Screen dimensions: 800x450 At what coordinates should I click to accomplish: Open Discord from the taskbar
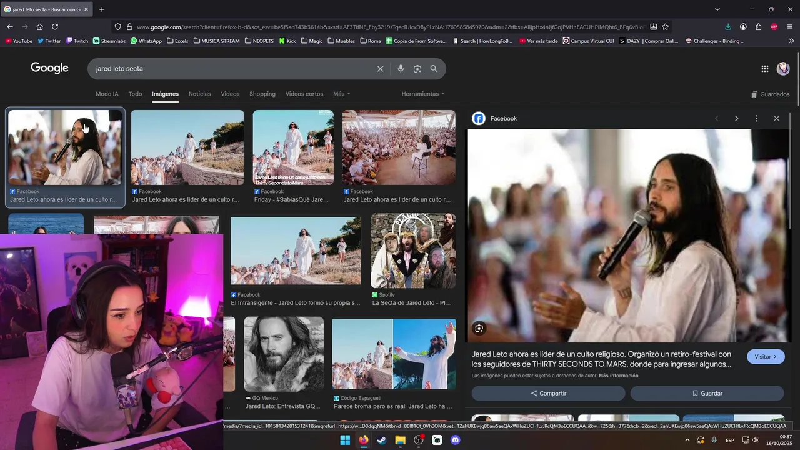pos(456,440)
